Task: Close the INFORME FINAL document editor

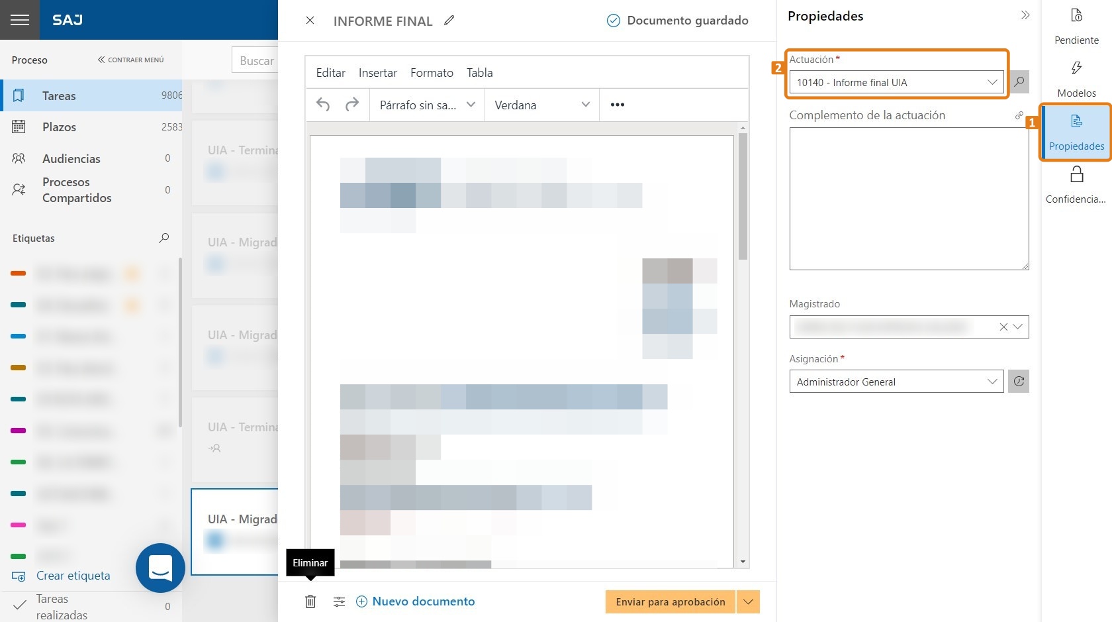Action: point(310,21)
